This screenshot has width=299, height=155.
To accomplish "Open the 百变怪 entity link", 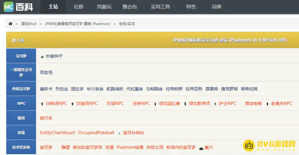I will 46,72.
